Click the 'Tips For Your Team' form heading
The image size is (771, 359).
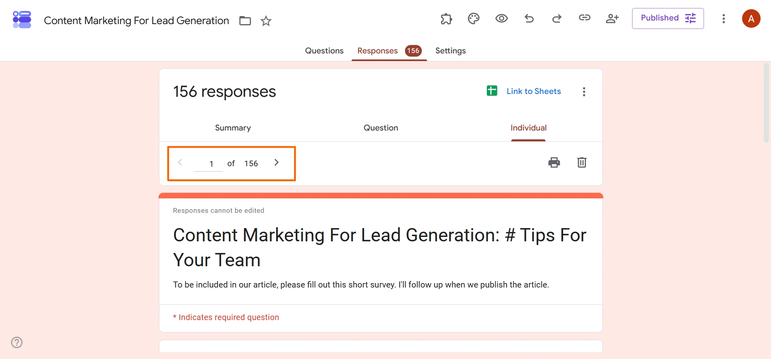click(380, 247)
